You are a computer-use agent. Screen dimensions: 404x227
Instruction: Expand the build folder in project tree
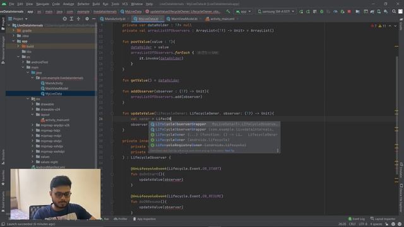coord(18,46)
